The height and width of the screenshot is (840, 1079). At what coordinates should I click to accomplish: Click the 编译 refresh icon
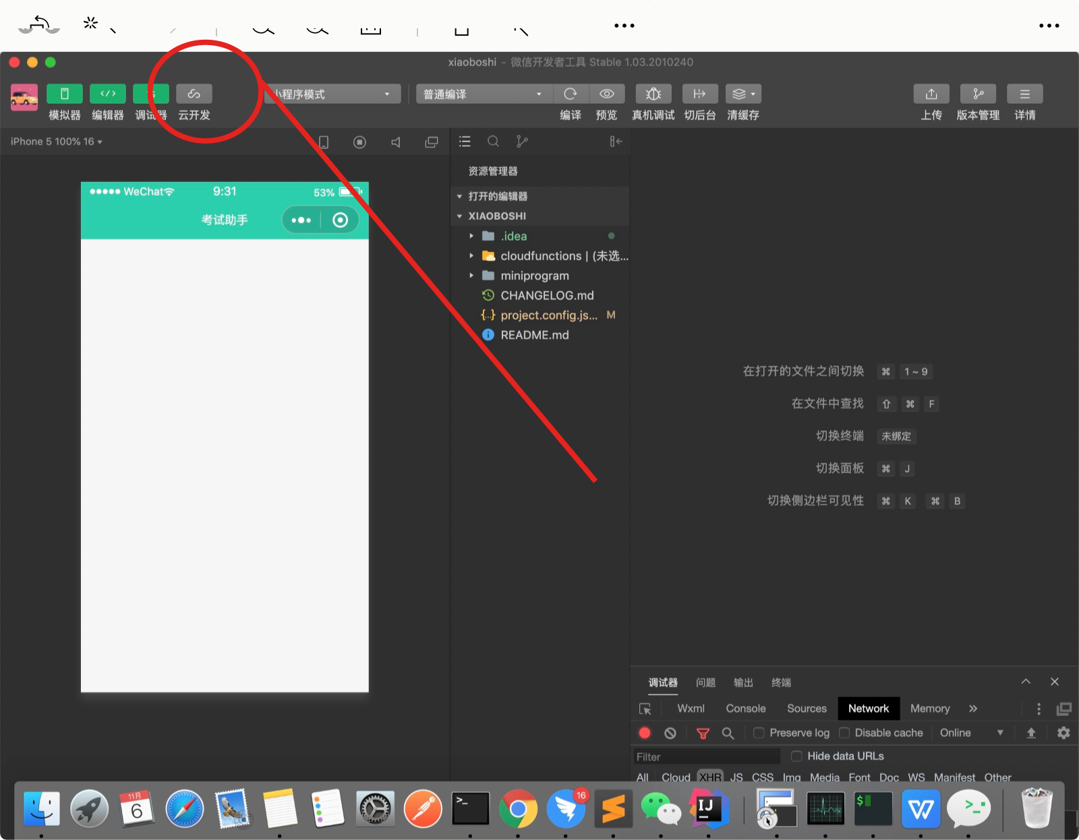[571, 94]
